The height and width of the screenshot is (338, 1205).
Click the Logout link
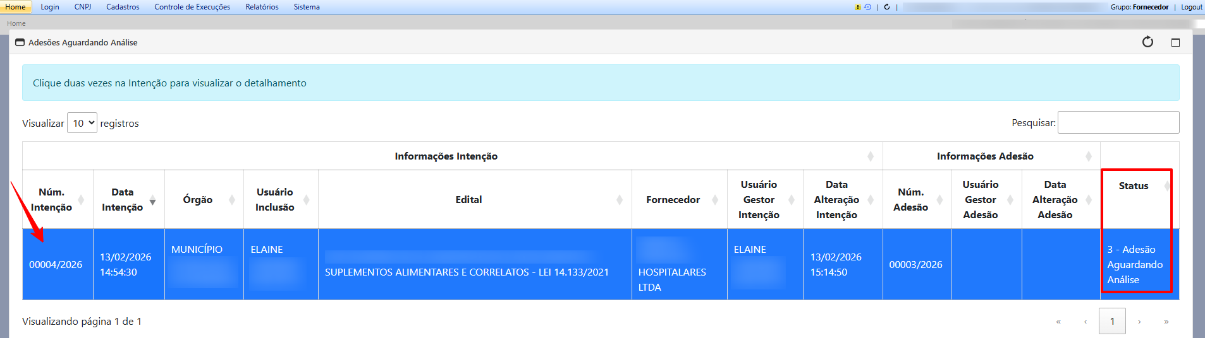click(1191, 7)
